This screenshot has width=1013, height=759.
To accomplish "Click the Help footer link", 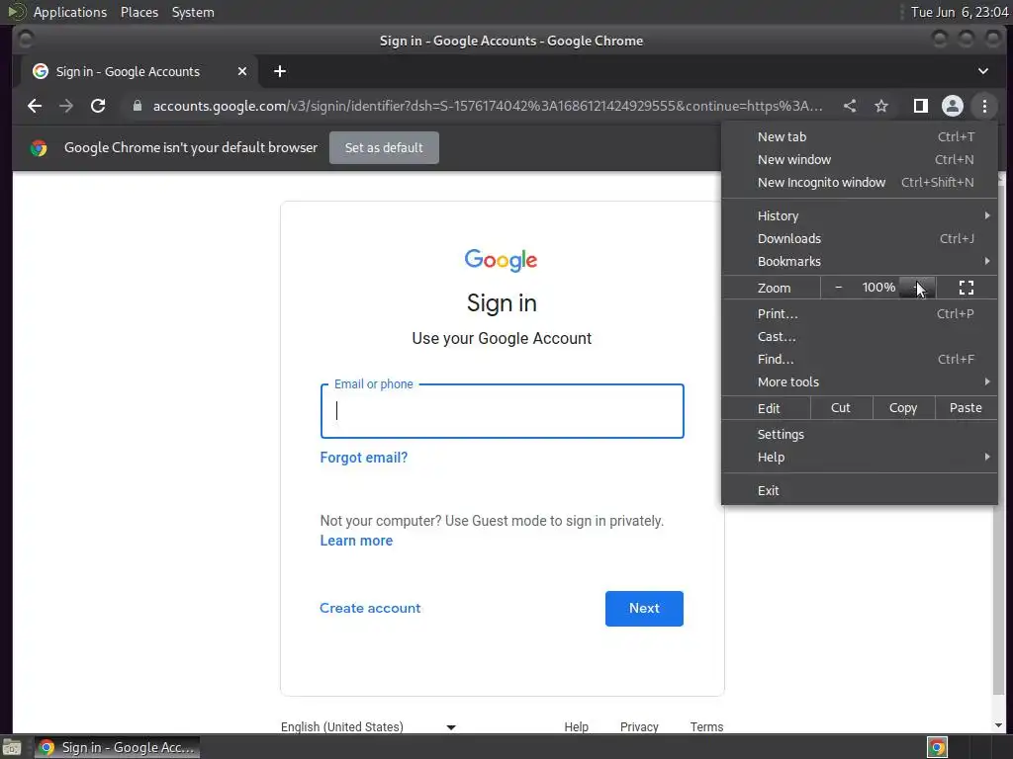I will pos(577,726).
